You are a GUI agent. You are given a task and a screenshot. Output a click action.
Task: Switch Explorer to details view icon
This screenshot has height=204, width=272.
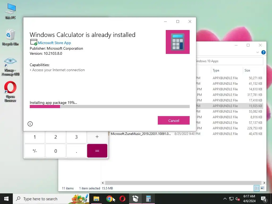[x=257, y=188]
